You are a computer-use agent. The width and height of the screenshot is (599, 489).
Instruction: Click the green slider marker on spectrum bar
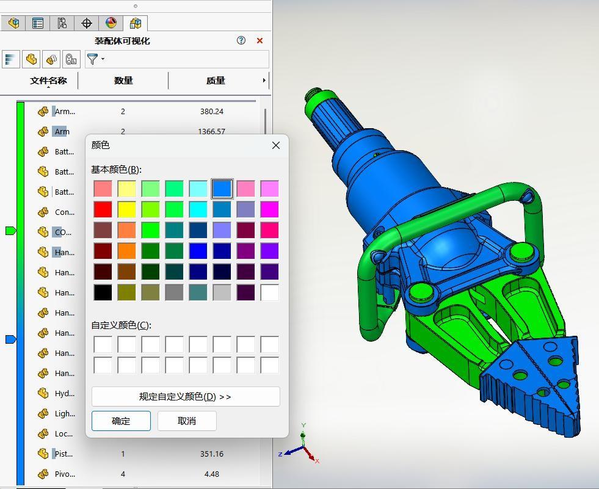11,230
